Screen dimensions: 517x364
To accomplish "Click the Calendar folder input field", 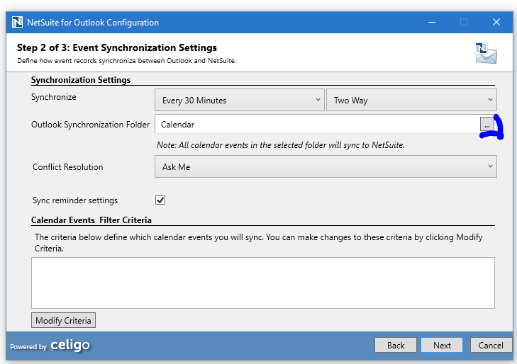I will [317, 125].
